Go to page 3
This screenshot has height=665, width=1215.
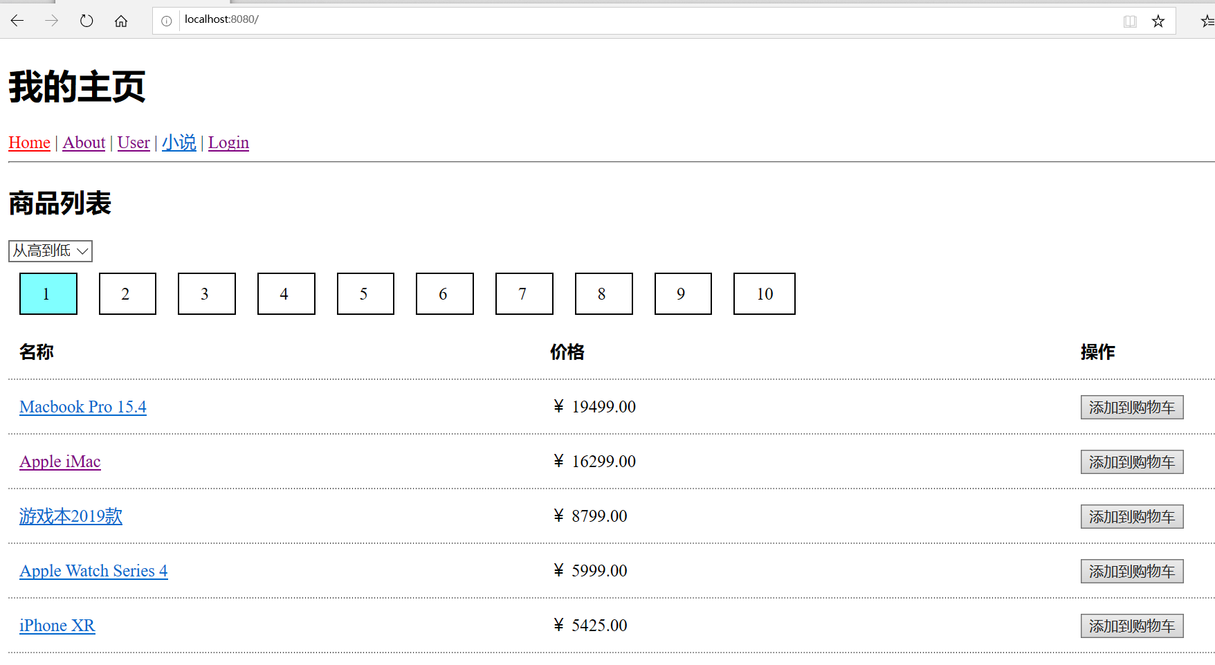pyautogui.click(x=207, y=294)
